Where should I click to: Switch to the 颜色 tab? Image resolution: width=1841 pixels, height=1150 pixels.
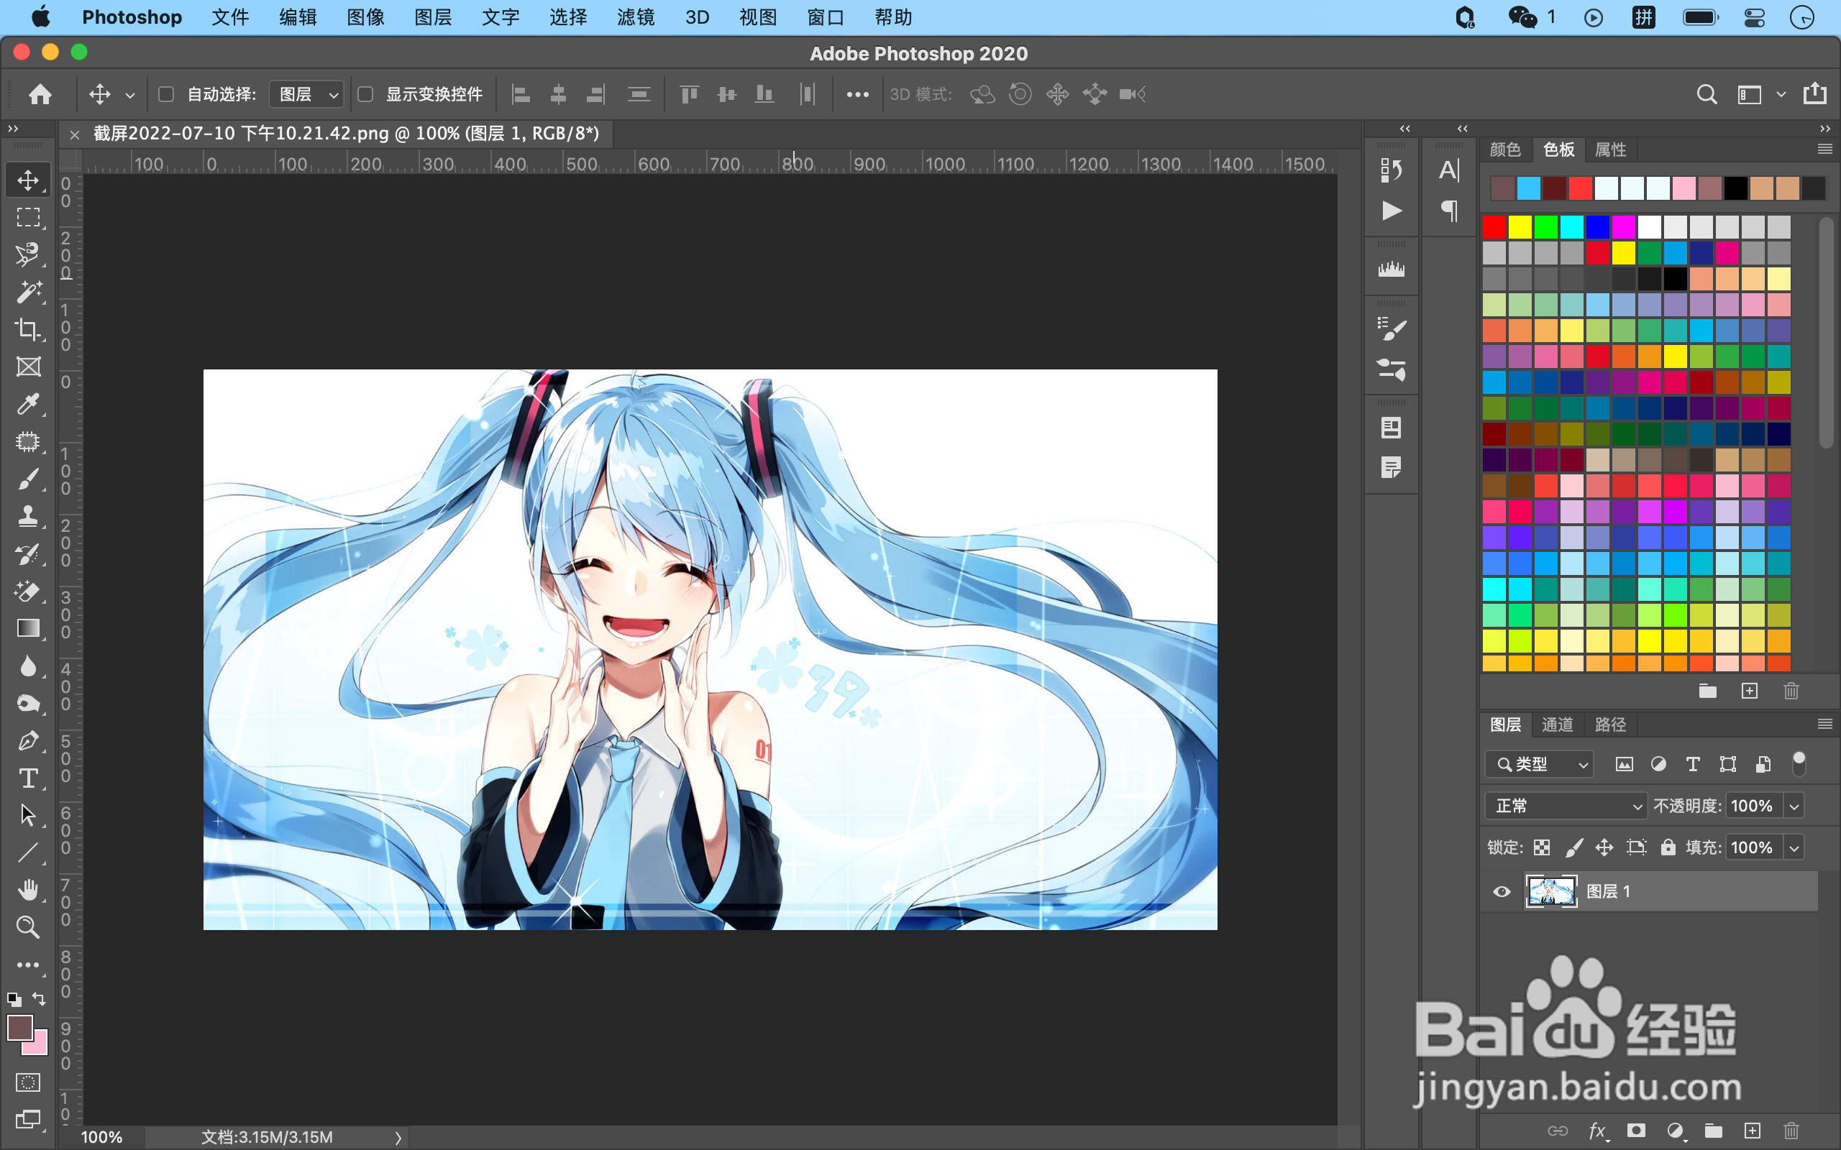pos(1504,149)
